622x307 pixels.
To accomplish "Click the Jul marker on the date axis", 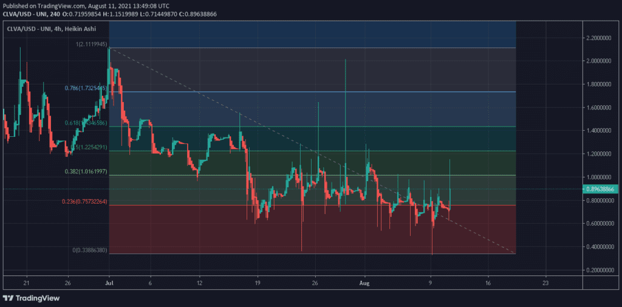I will tap(109, 283).
